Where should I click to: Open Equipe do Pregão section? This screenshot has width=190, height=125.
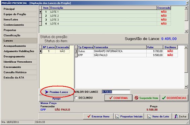(x=20, y=14)
